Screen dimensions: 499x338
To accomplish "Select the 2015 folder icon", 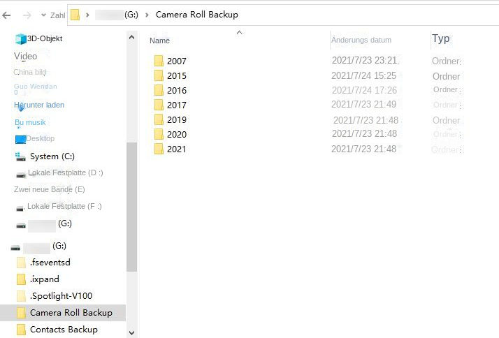I will pos(159,75).
